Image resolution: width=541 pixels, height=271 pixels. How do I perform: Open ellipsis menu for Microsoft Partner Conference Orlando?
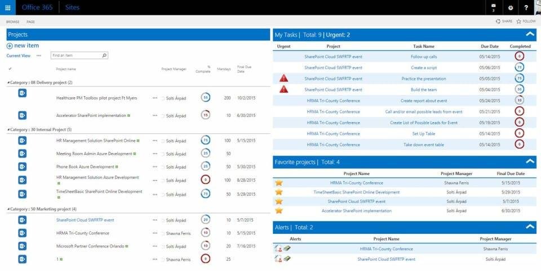[x=155, y=246]
